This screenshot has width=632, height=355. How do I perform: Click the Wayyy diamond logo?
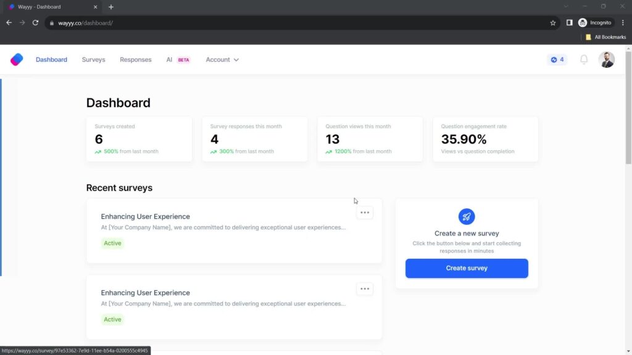(16, 59)
